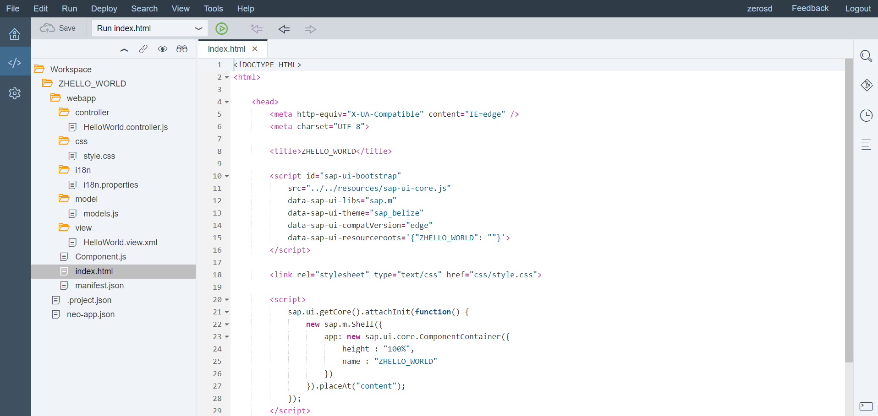Collapse the Workspace root folder
The height and width of the screenshot is (416, 878).
point(39,69)
